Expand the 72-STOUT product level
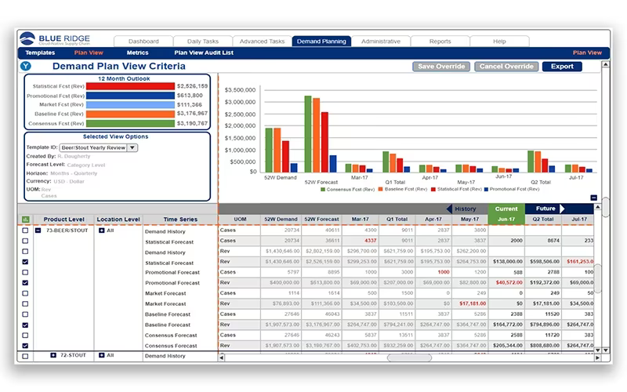Image resolution: width=627 pixels, height=392 pixels. (53, 355)
